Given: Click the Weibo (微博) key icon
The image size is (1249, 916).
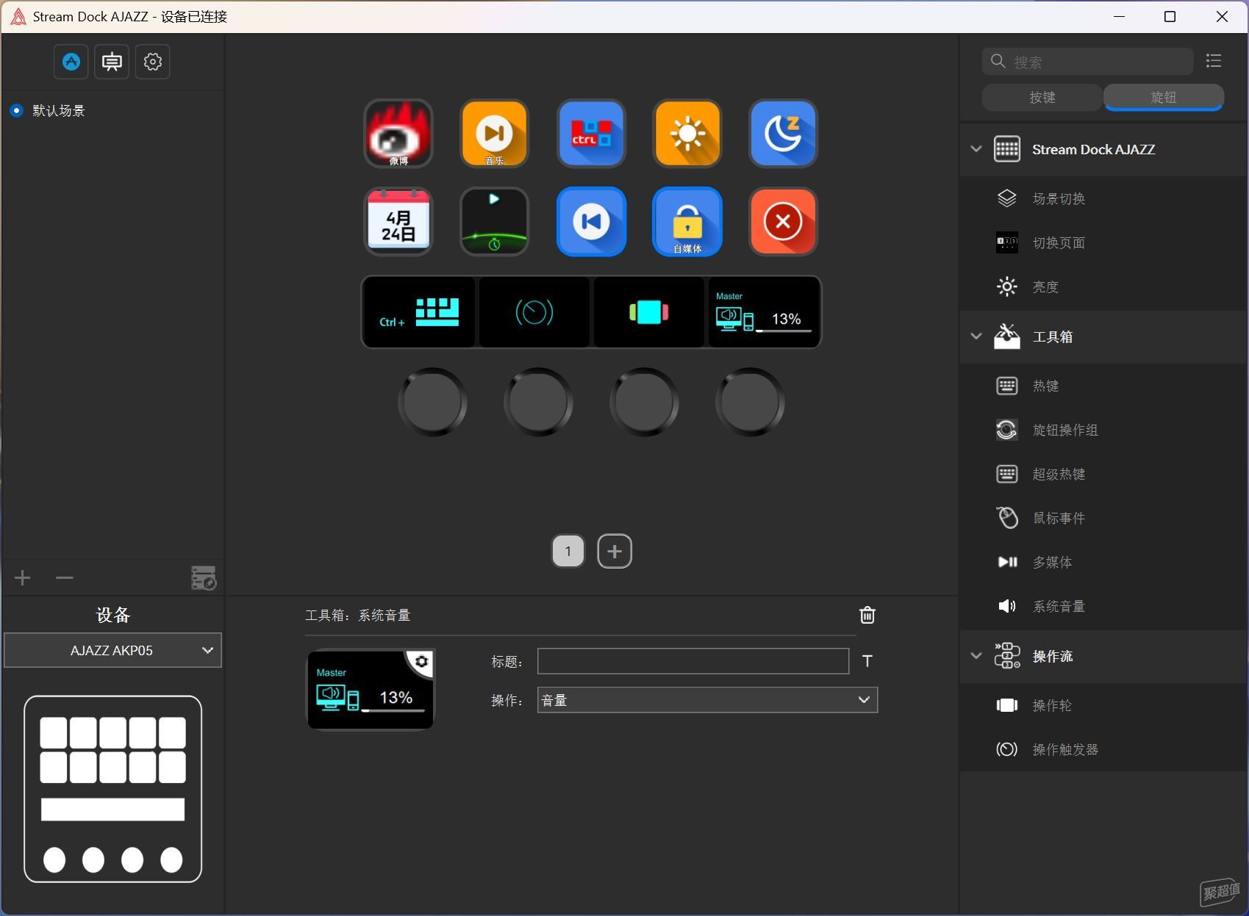Looking at the screenshot, I should pos(398,134).
